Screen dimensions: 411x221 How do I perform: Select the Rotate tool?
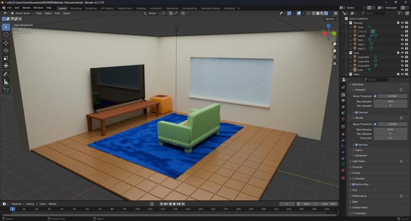point(6,50)
